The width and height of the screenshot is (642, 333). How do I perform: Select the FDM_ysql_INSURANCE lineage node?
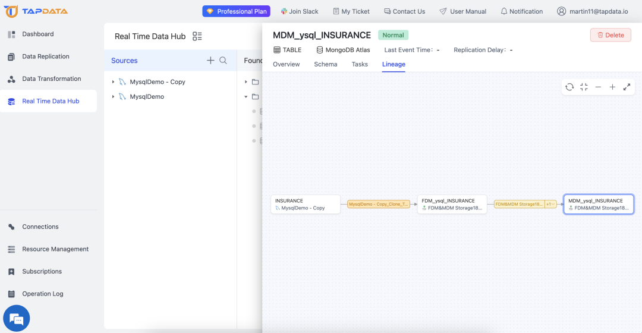452,204
